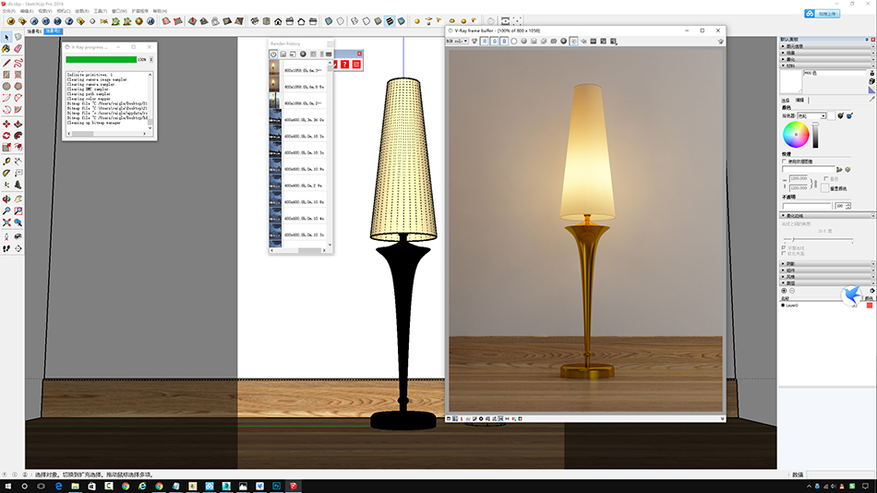Open the File menu

click(8, 11)
